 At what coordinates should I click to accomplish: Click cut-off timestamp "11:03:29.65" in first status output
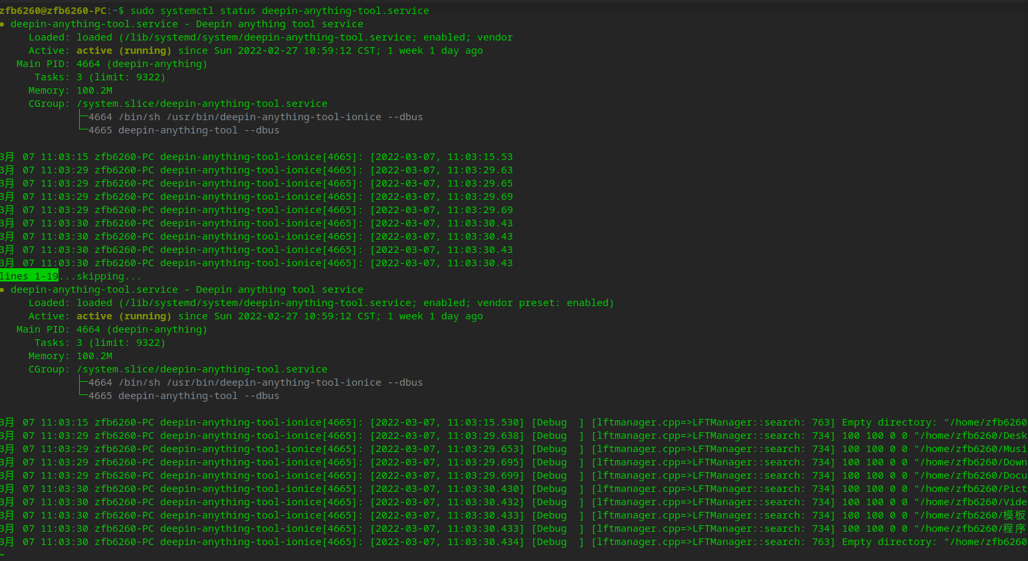pyautogui.click(x=480, y=183)
